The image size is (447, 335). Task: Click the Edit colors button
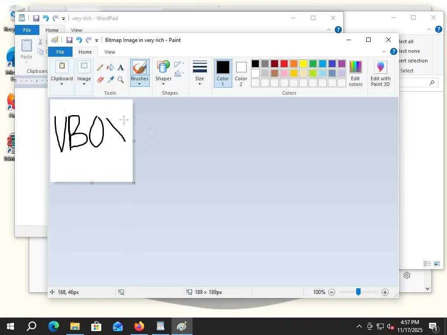355,73
